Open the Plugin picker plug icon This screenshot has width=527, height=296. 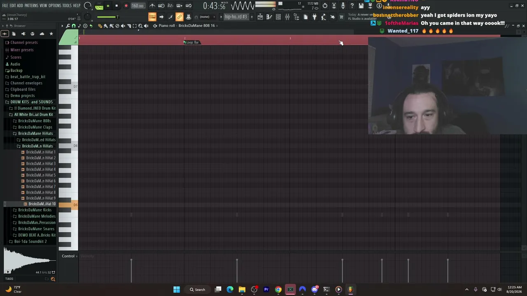(x=315, y=17)
